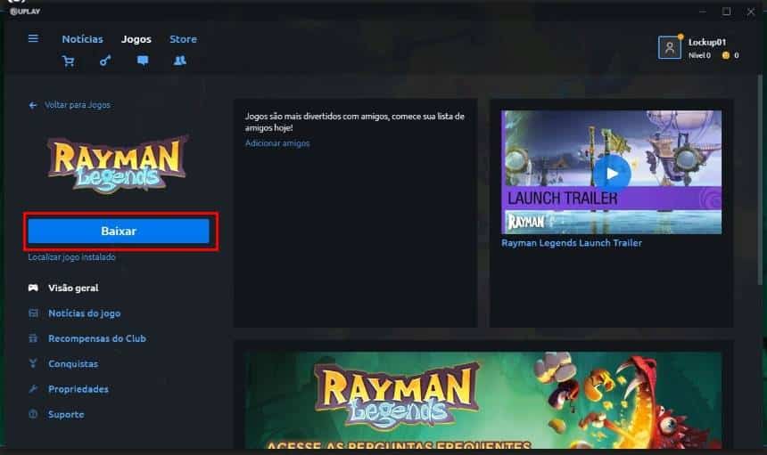Image resolution: width=767 pixels, height=455 pixels.
Task: Open Suporte section
Action: pos(66,414)
